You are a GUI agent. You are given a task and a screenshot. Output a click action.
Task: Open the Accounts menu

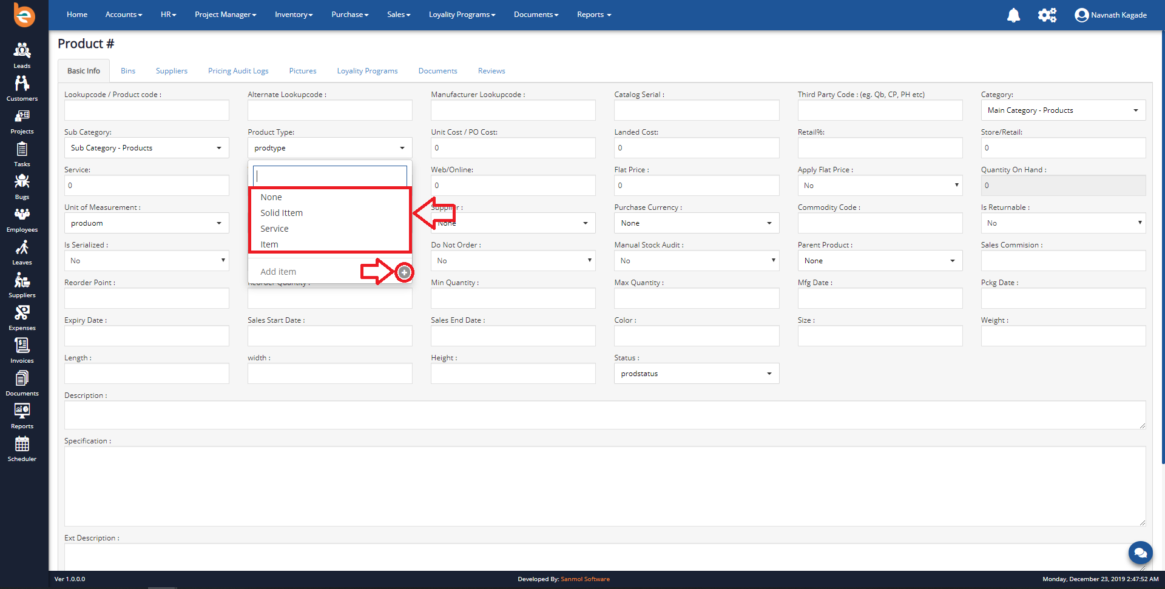(x=124, y=15)
